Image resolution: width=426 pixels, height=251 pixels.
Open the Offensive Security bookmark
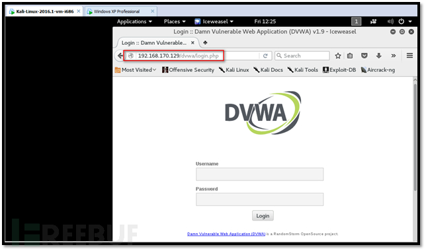[188, 70]
